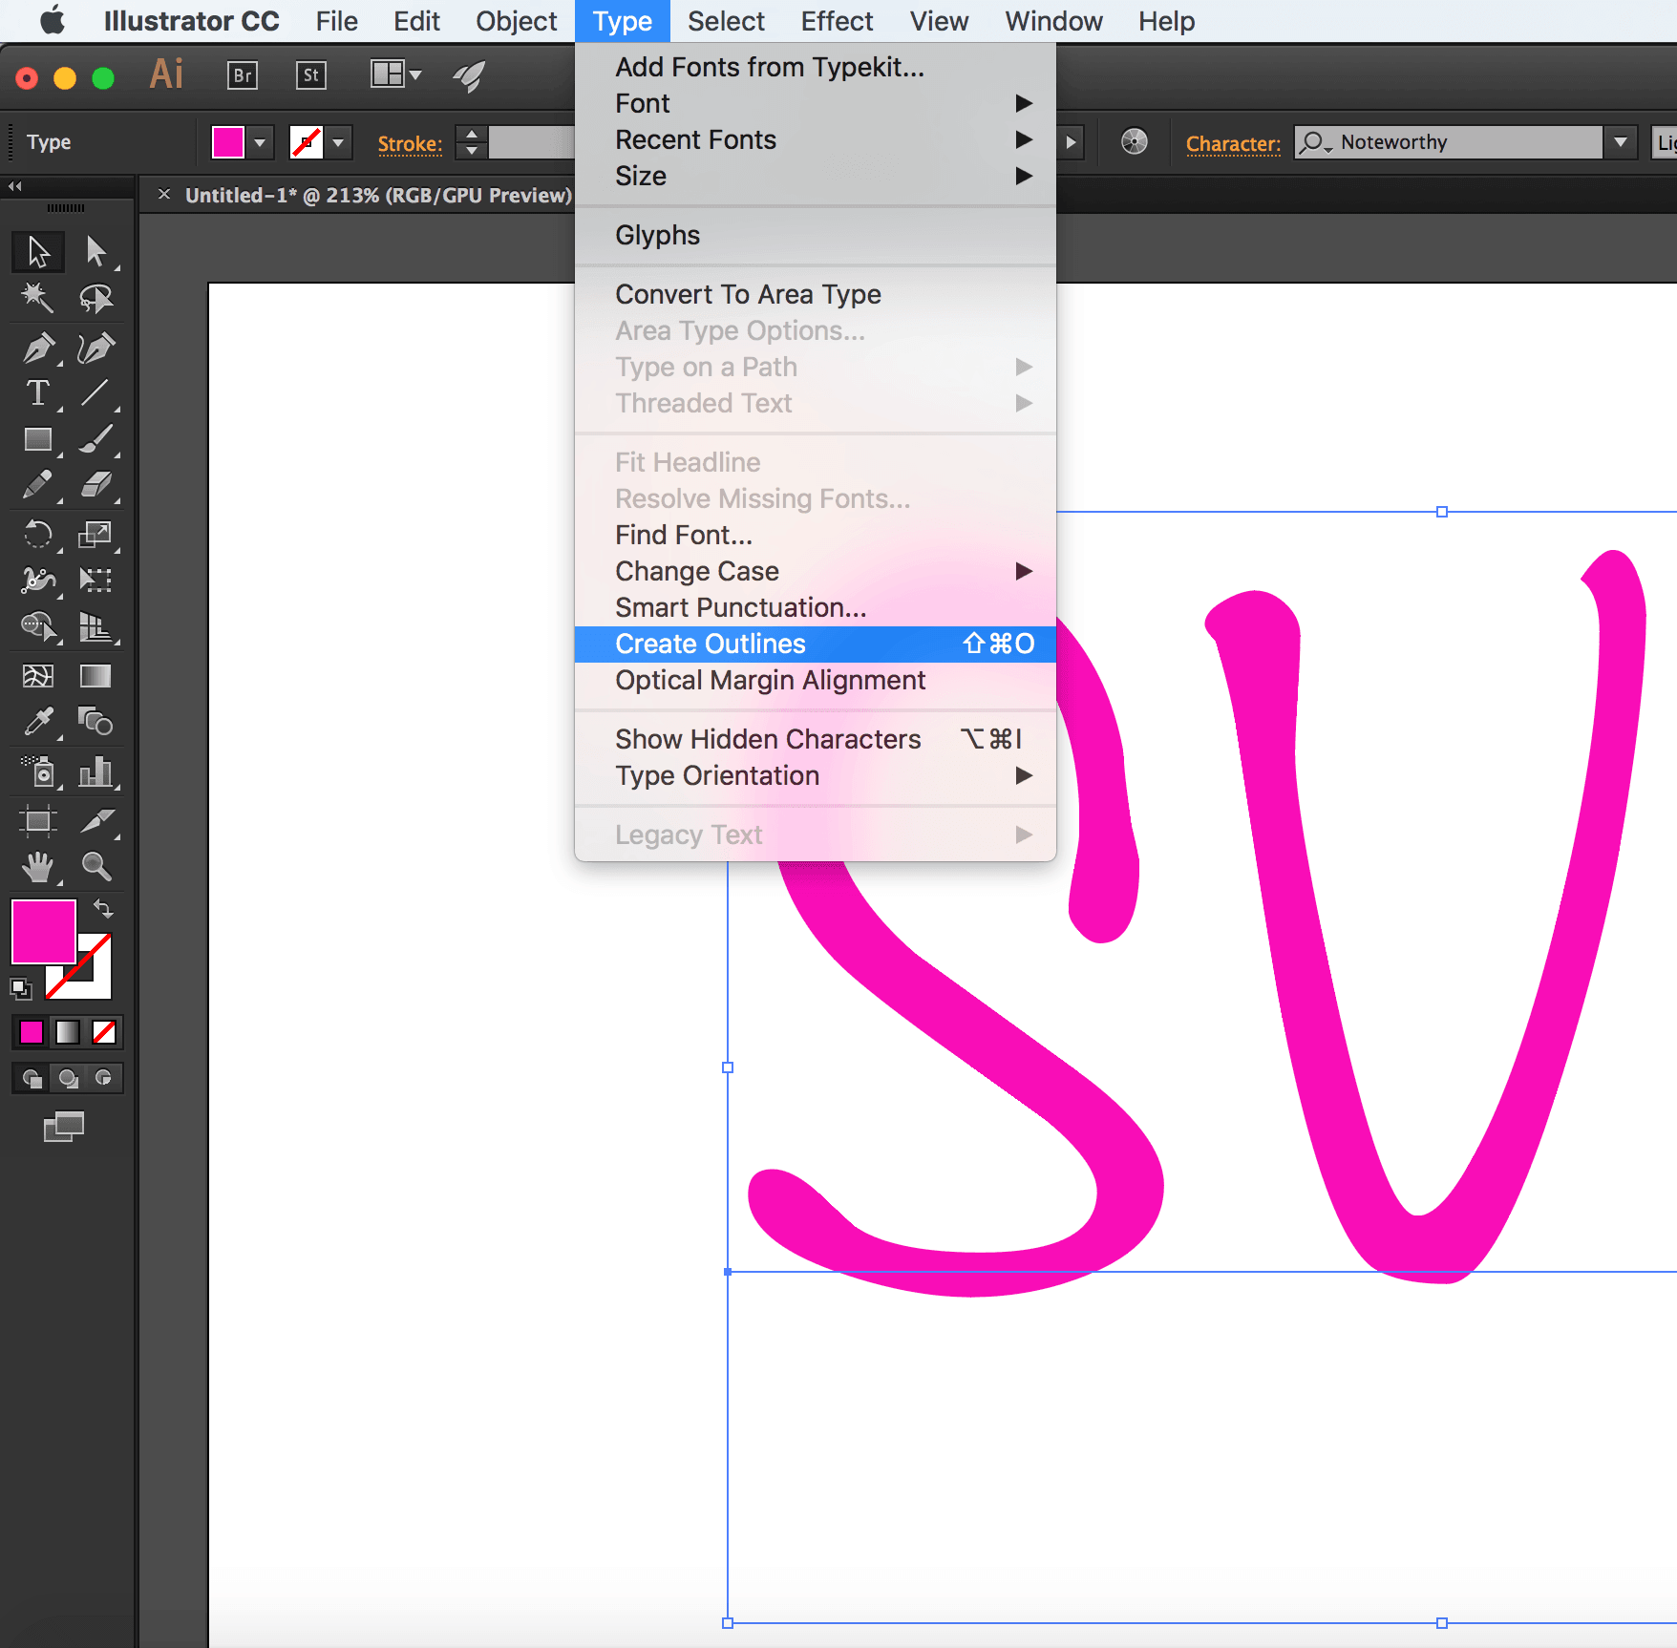The height and width of the screenshot is (1648, 1677).
Task: Expand the fill color dropdown in control bar
Action: tap(260, 143)
